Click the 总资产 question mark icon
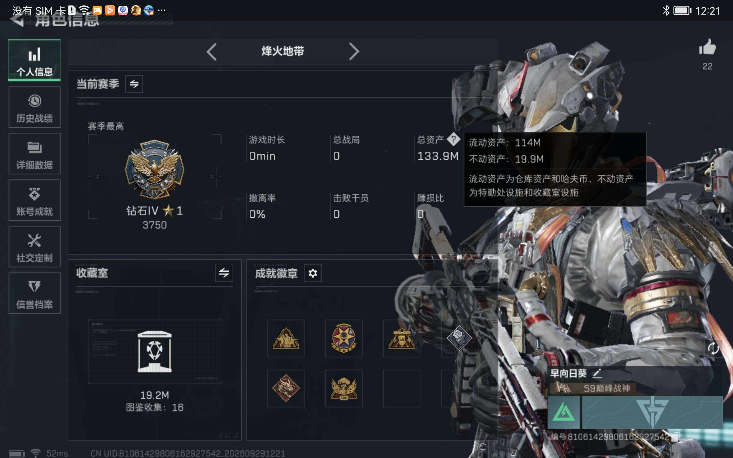 coord(454,140)
